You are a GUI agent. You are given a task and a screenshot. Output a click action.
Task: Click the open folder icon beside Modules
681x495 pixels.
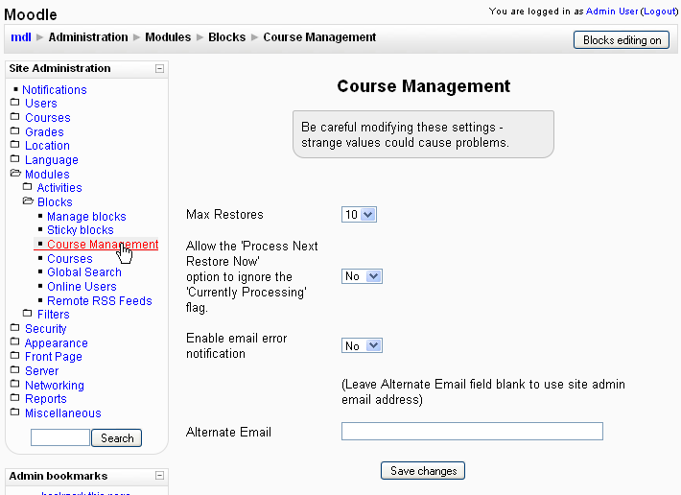click(x=15, y=174)
